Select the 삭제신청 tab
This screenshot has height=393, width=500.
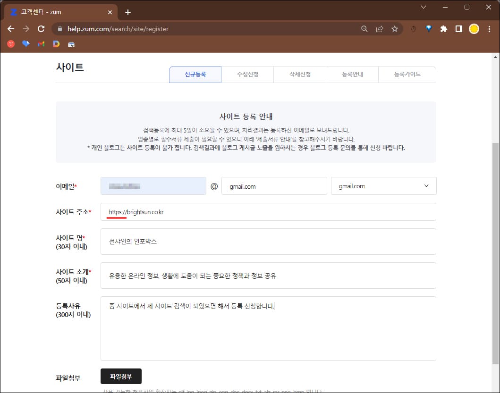[x=300, y=75]
